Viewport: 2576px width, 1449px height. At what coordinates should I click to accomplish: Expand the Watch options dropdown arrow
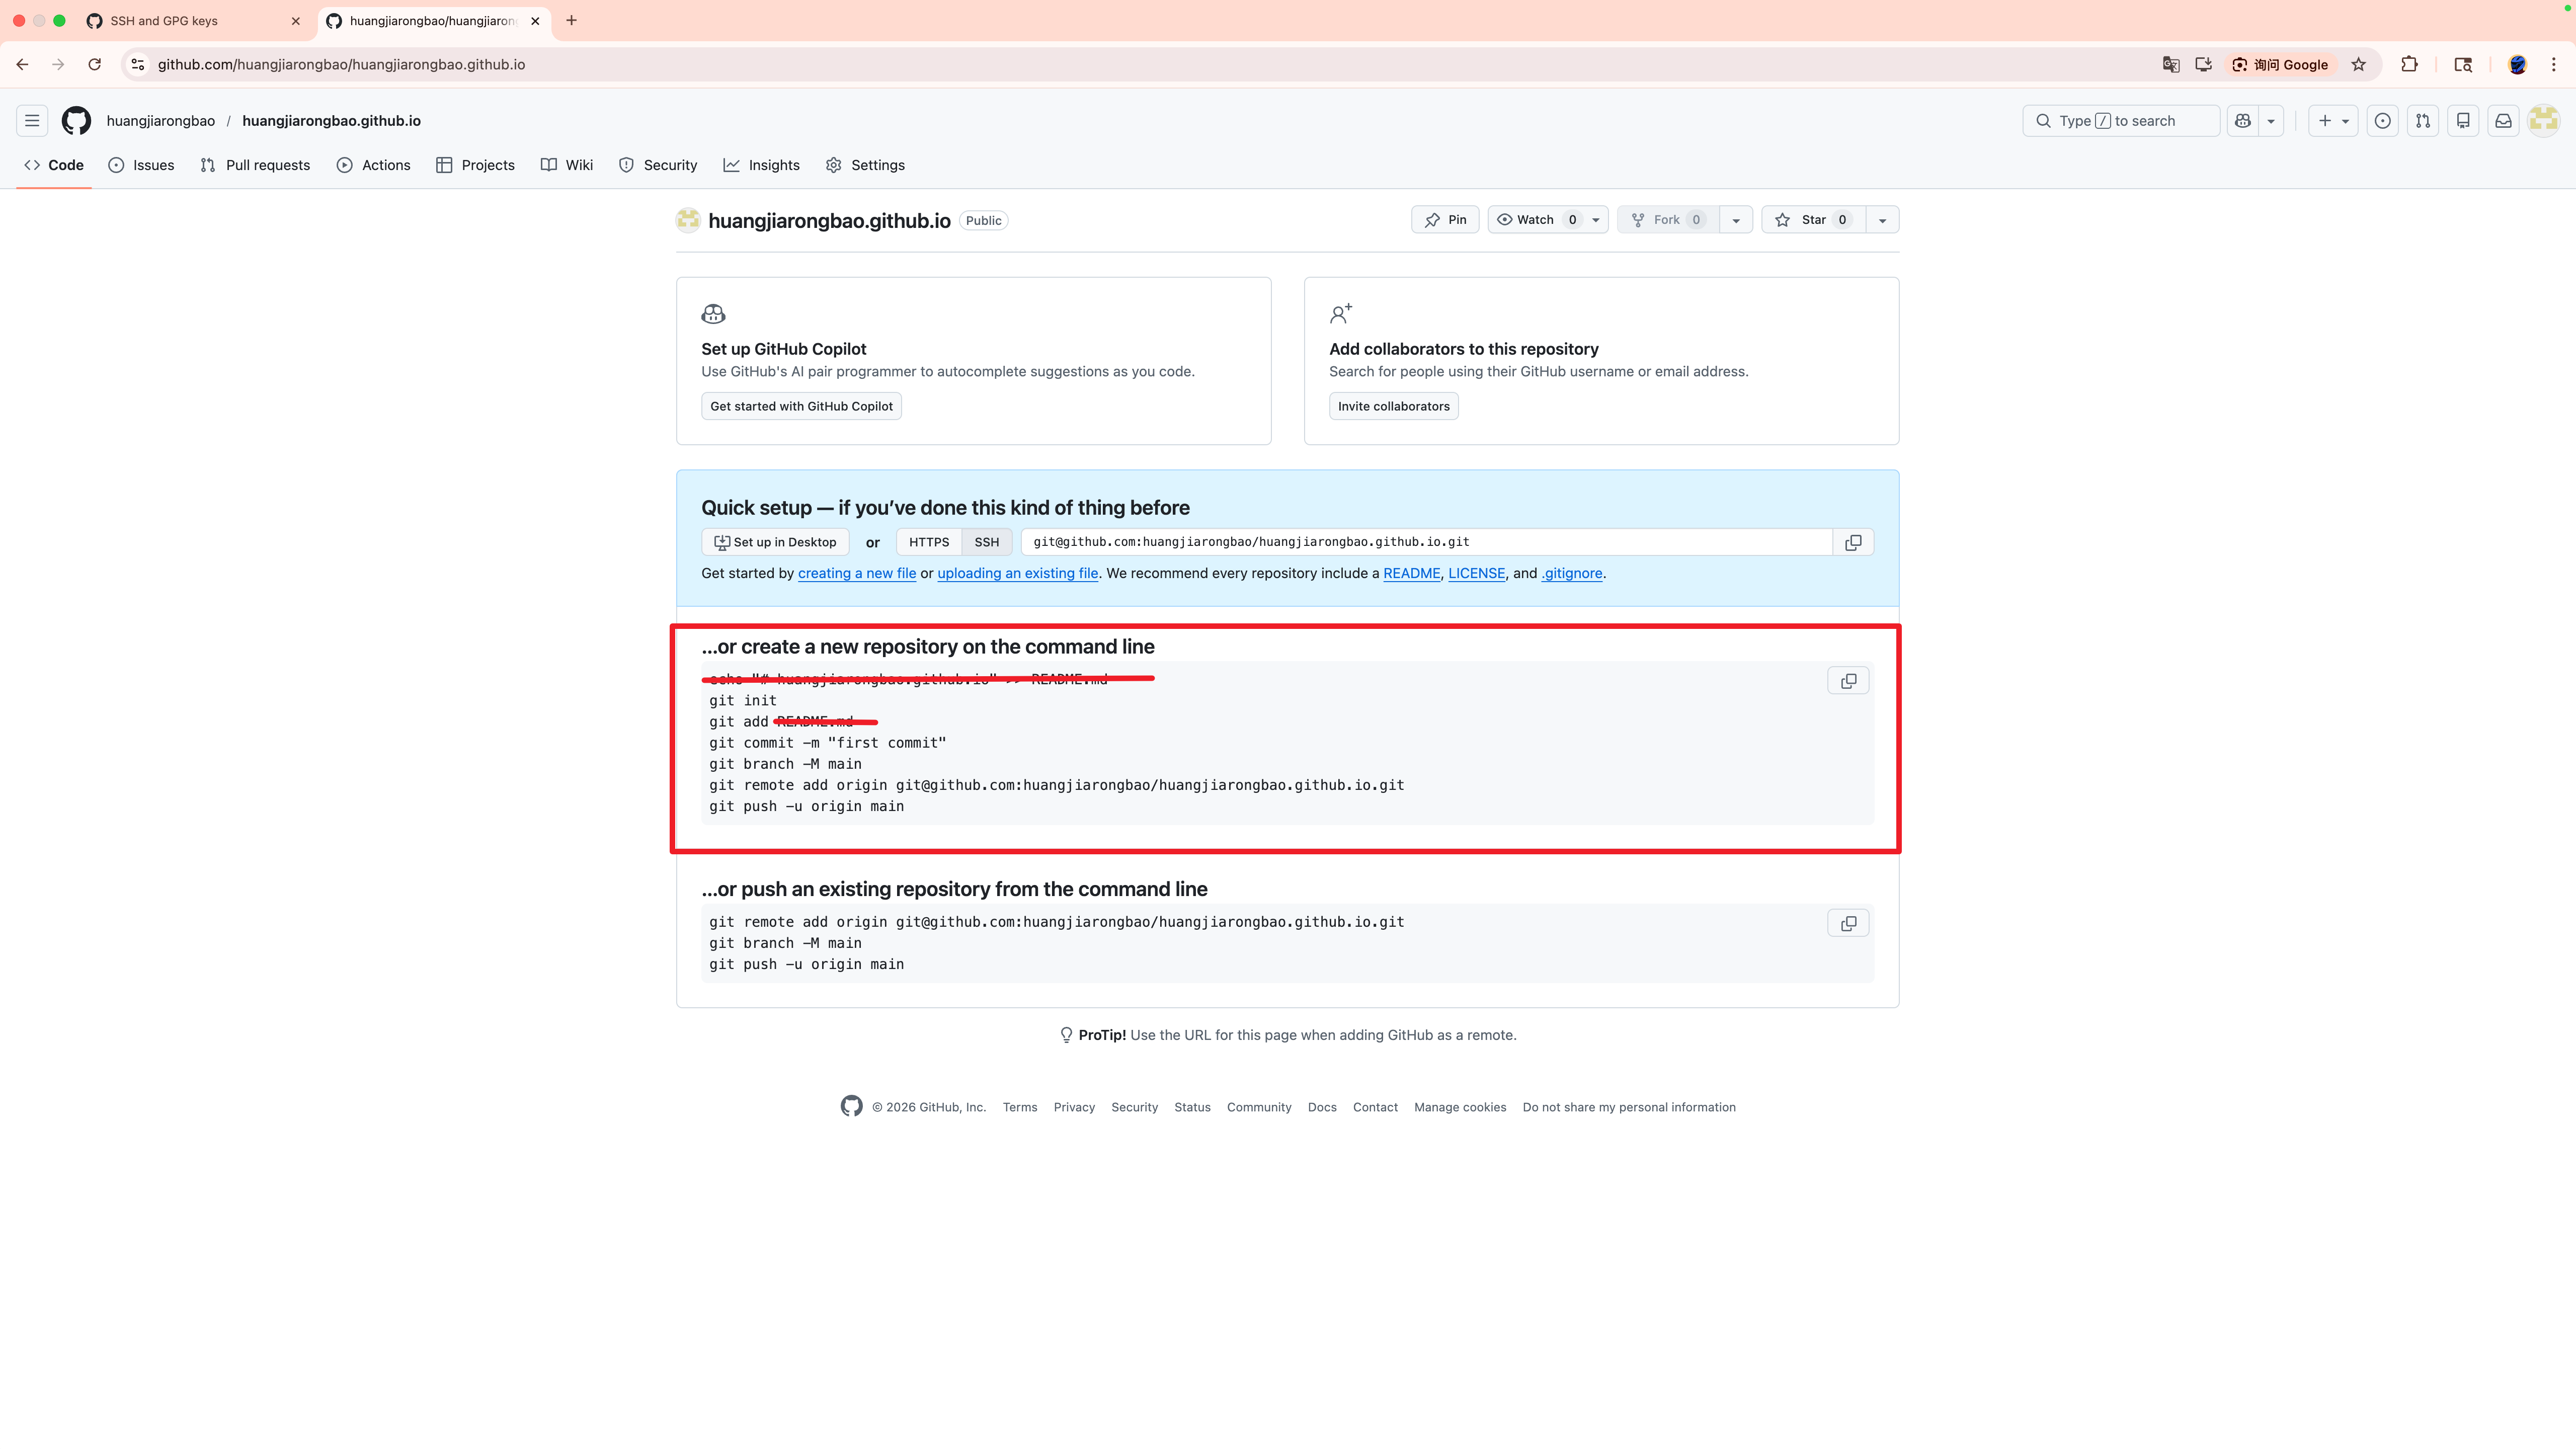1596,220
